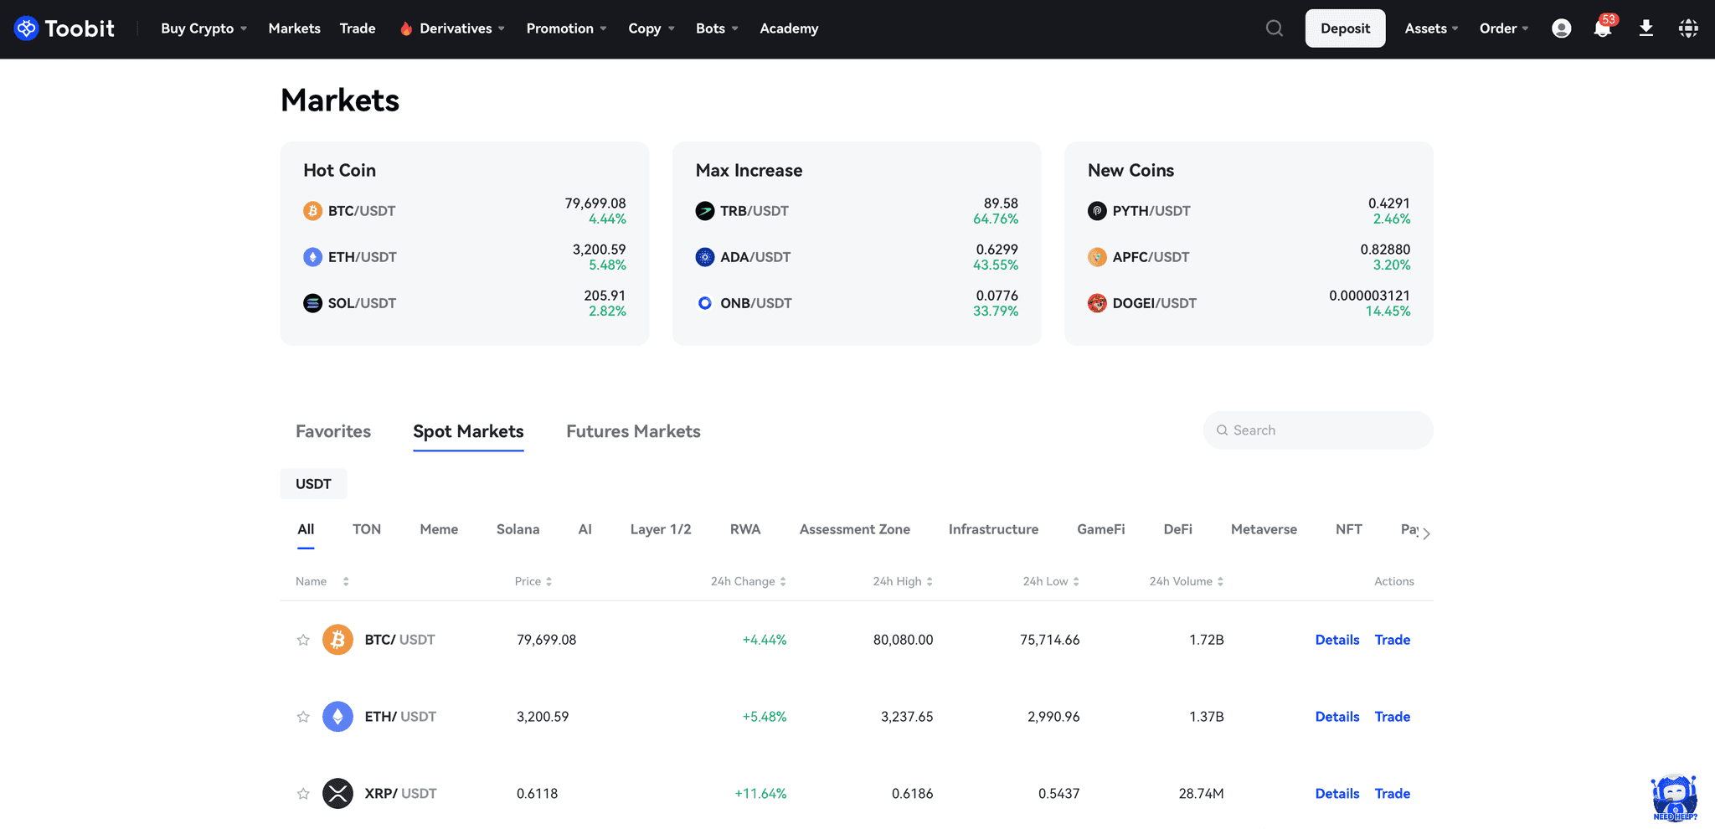
Task: Click the Toobit logo
Action: point(64,28)
